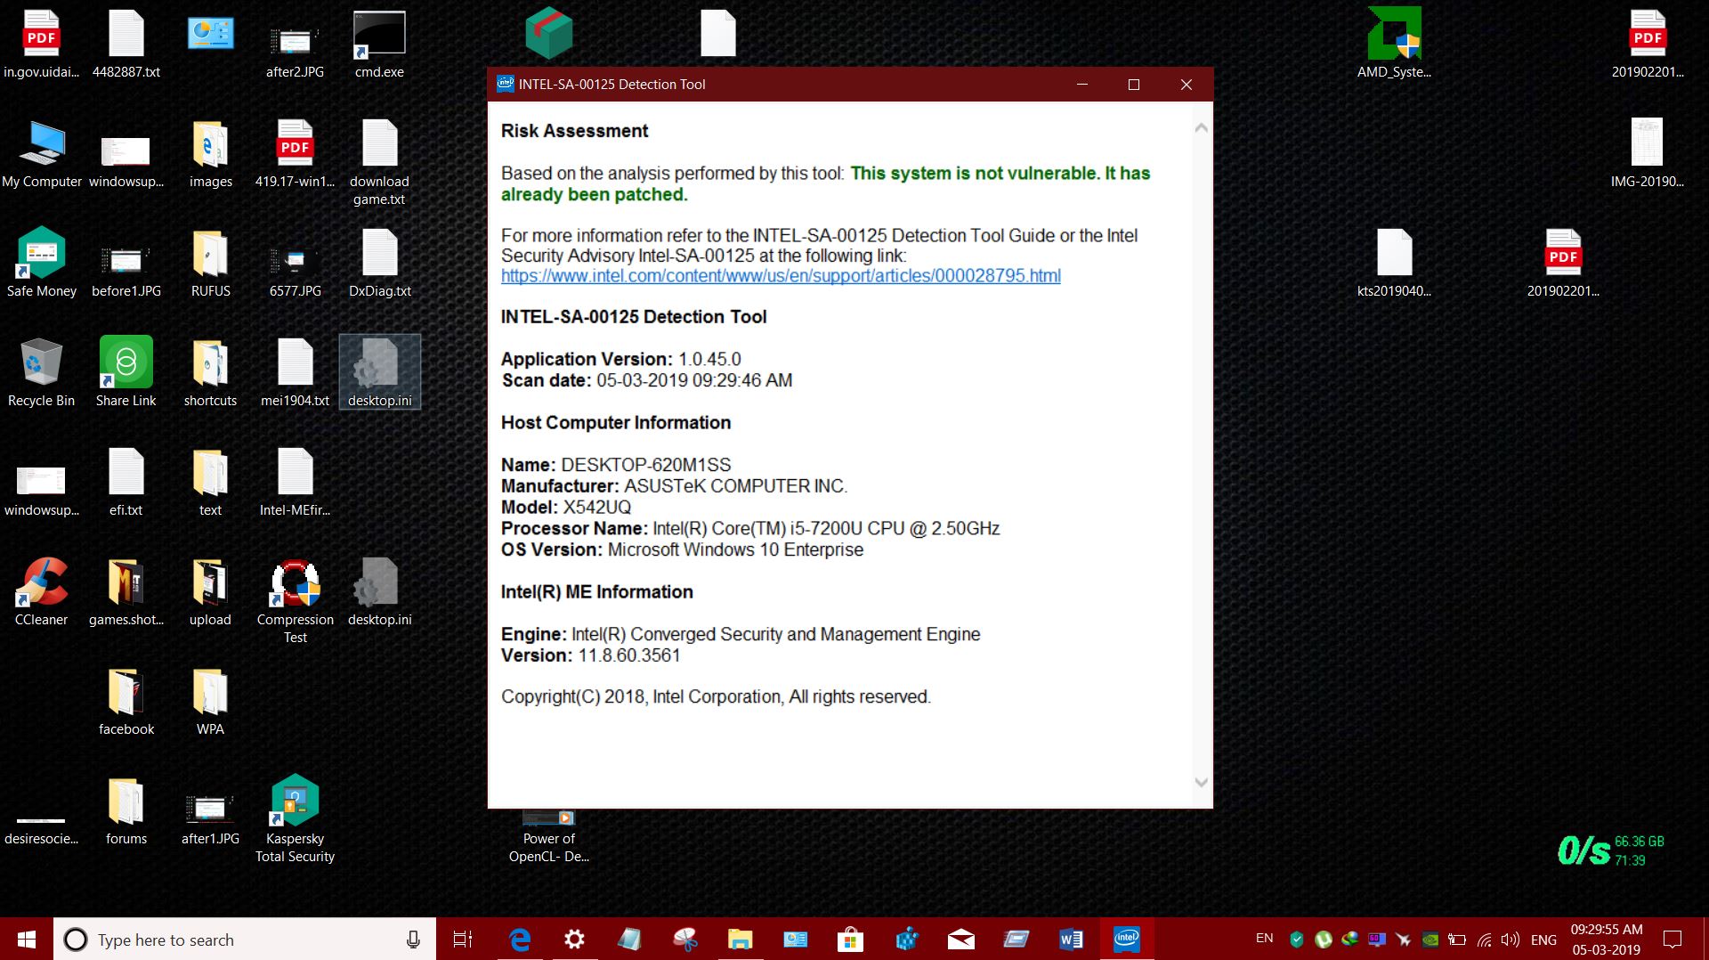Open the ENG language switcher menu
This screenshot has height=960, width=1709.
click(1545, 939)
